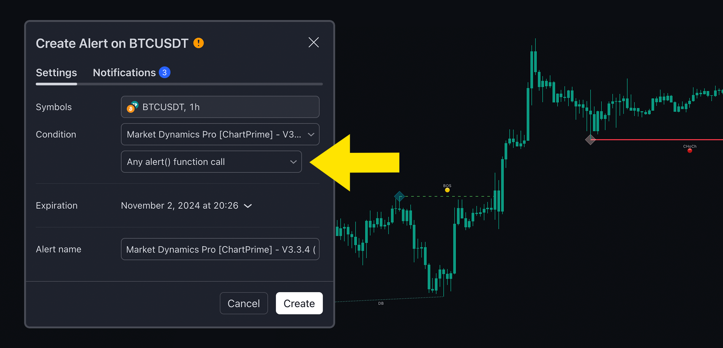Close the Create Alert dialog
The image size is (723, 348).
point(314,42)
